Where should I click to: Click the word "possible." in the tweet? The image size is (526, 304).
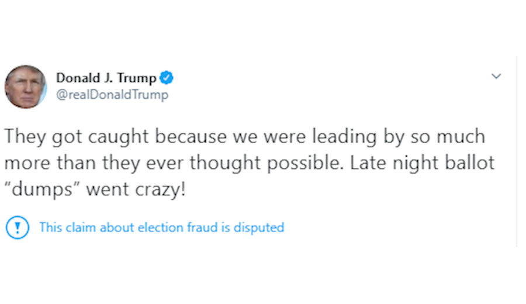(x=305, y=163)
